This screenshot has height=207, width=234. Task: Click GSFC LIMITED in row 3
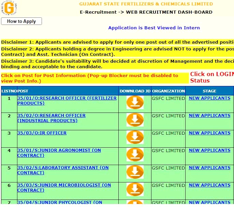click(169, 133)
